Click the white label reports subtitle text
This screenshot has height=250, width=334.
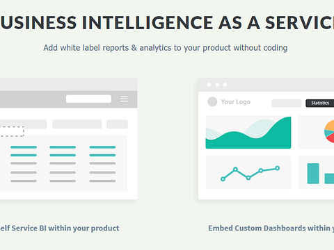click(166, 48)
